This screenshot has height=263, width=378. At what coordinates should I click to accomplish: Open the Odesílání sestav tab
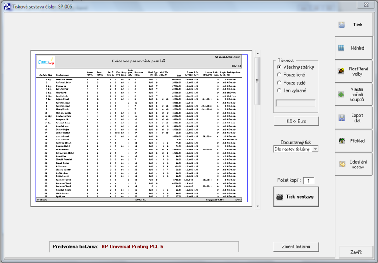353,165
